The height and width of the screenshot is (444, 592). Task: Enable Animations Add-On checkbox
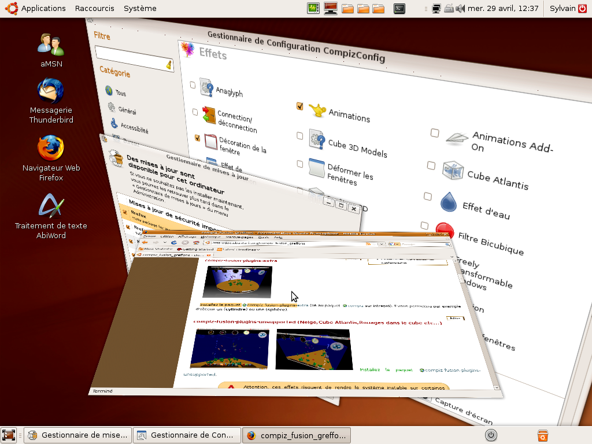435,133
